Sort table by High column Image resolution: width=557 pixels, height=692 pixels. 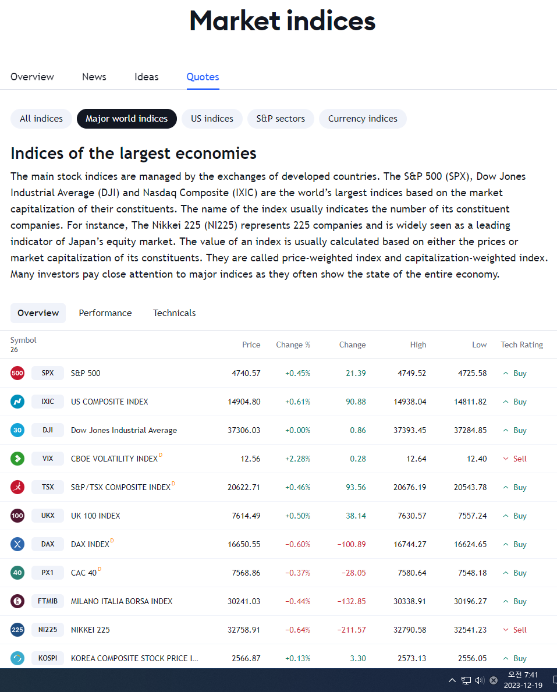point(418,345)
